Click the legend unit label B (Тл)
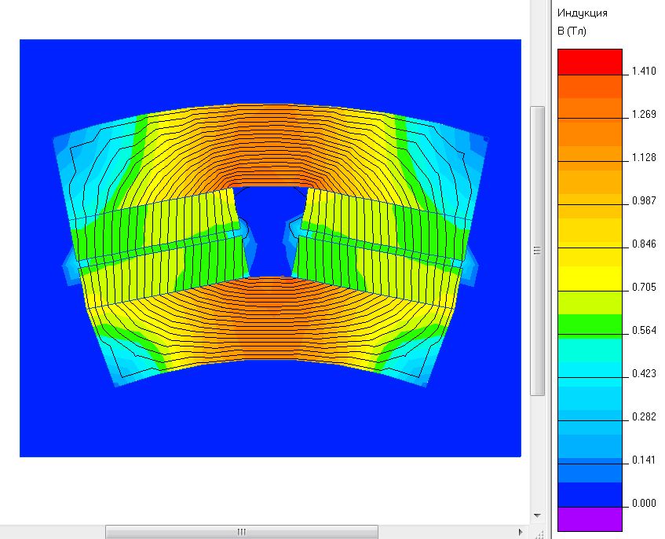This screenshot has height=539, width=665. click(572, 31)
